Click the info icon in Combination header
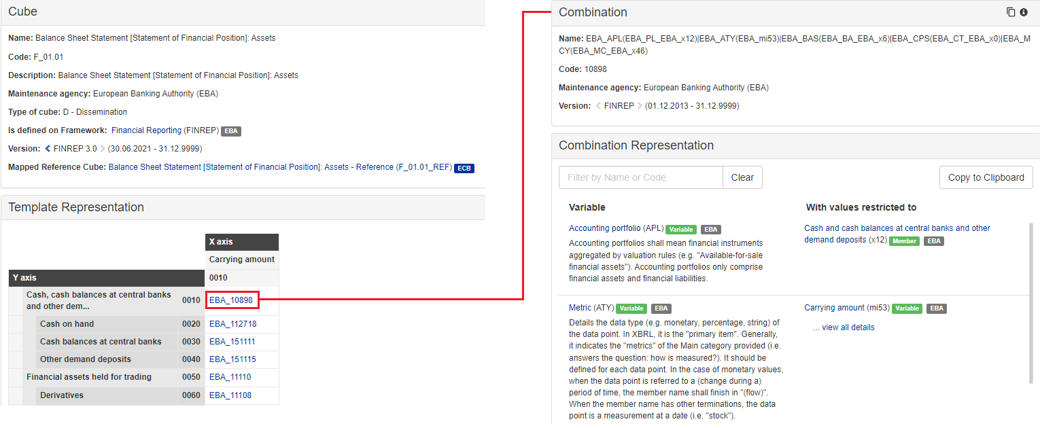 pyautogui.click(x=1024, y=12)
